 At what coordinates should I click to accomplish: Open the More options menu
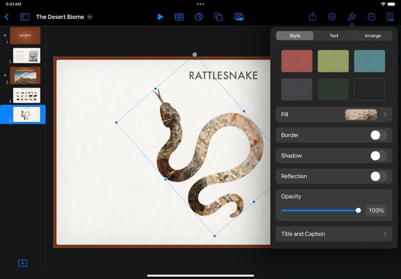pos(372,17)
